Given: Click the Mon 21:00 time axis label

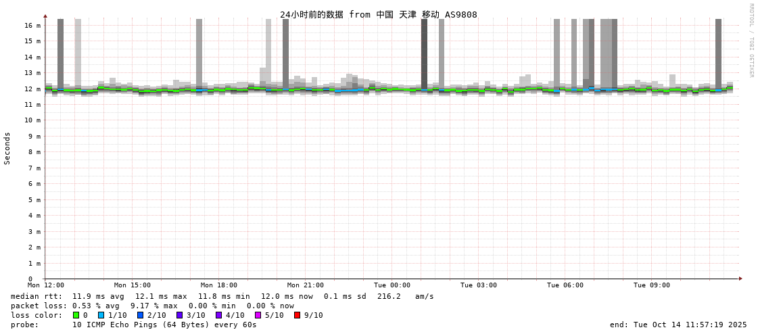Looking at the screenshot, I should coord(306,285).
